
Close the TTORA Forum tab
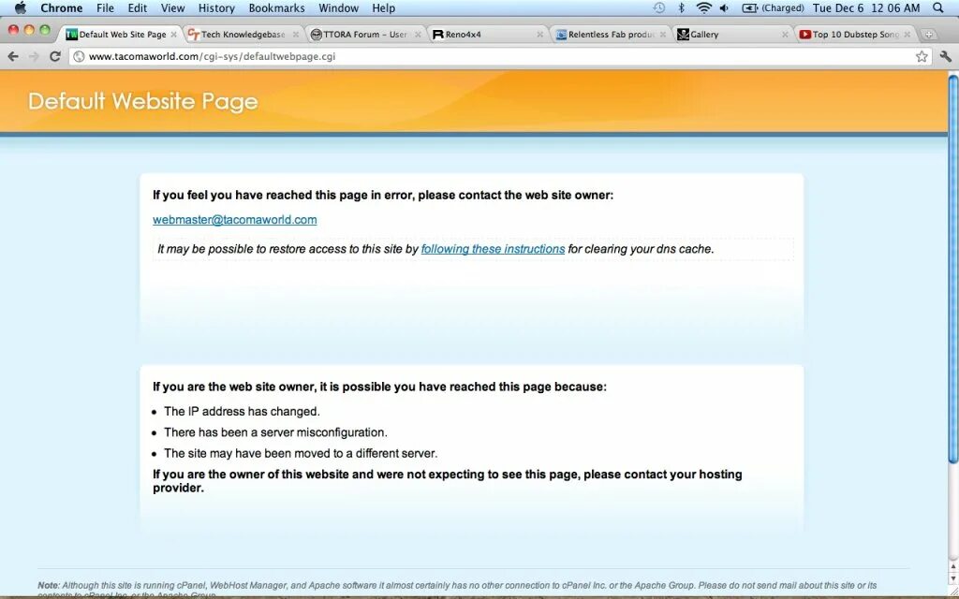pyautogui.click(x=419, y=35)
